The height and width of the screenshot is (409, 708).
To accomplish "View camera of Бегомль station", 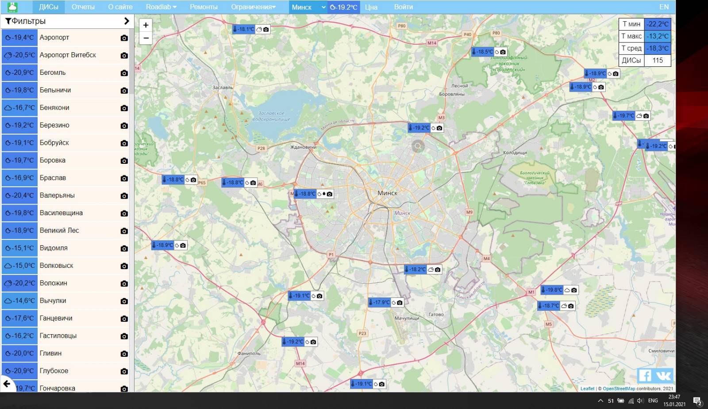I will click(x=124, y=73).
